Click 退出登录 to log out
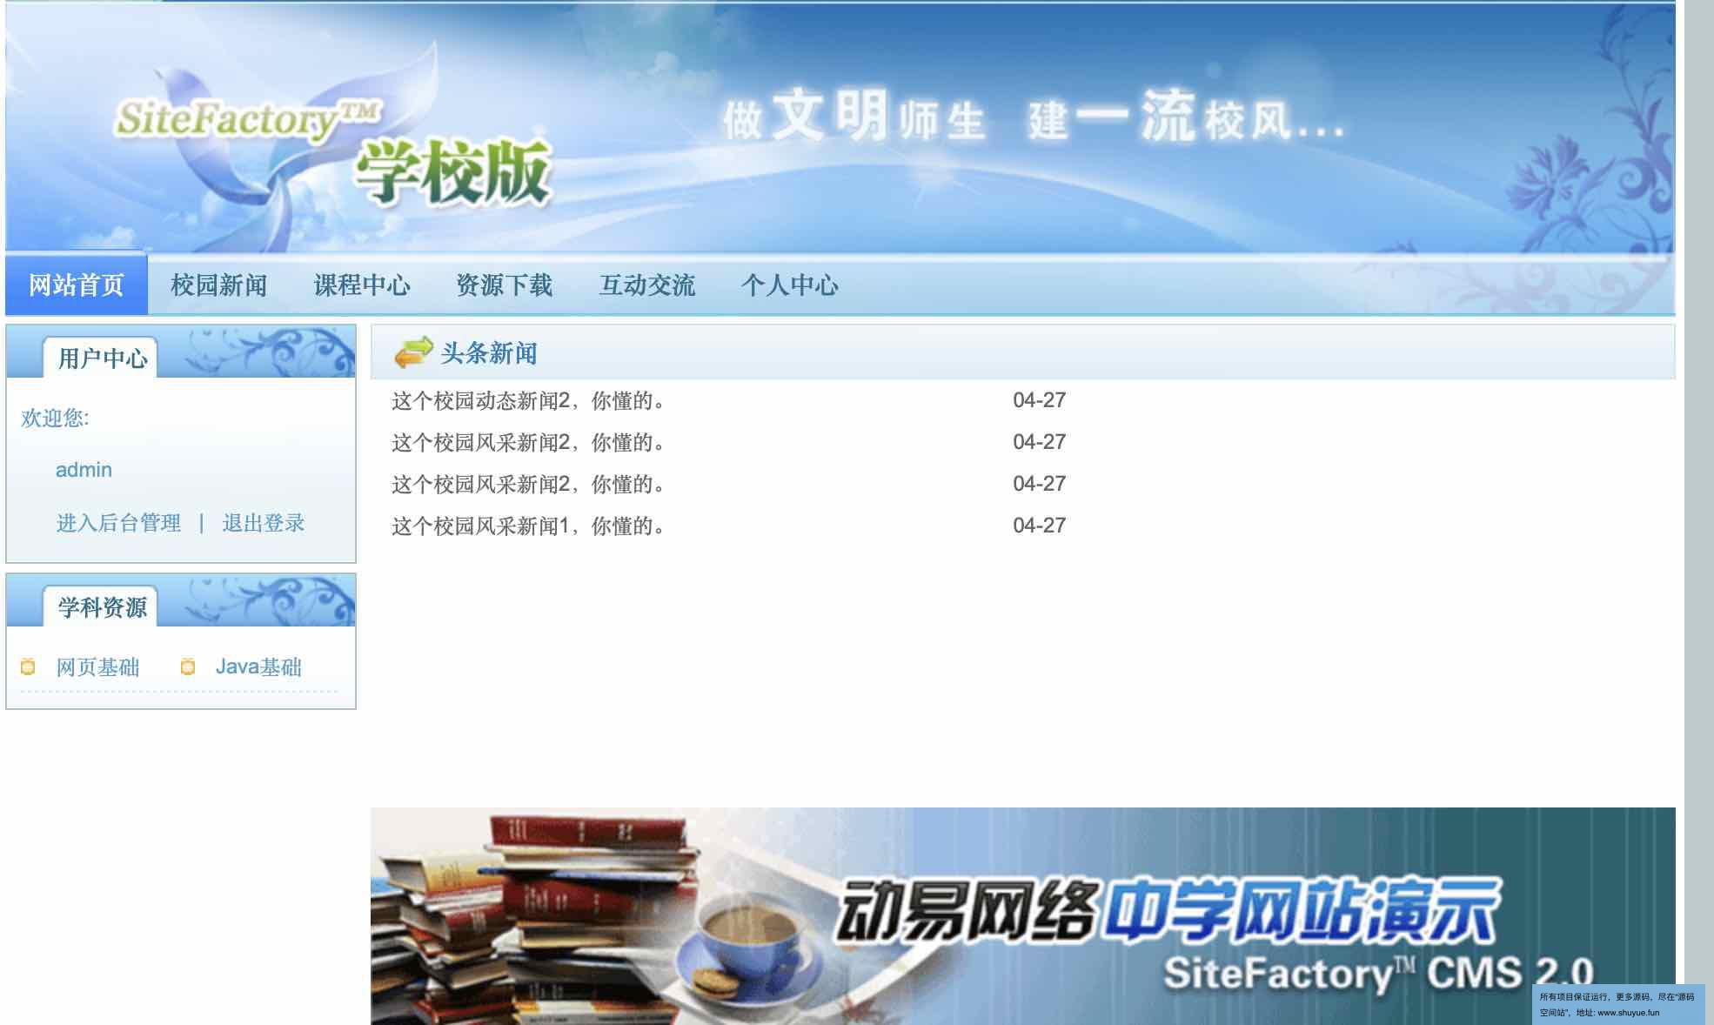 (264, 522)
